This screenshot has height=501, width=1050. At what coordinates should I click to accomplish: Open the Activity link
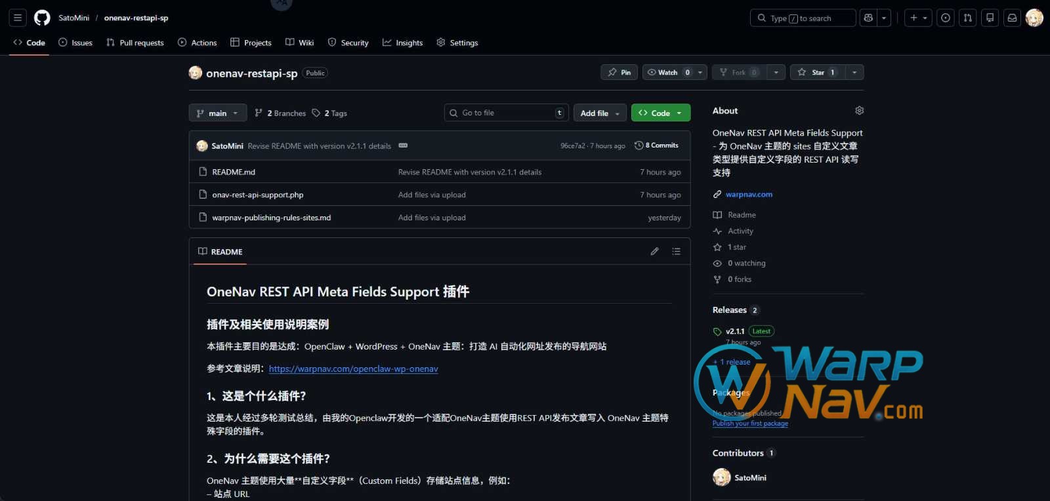tap(733, 231)
